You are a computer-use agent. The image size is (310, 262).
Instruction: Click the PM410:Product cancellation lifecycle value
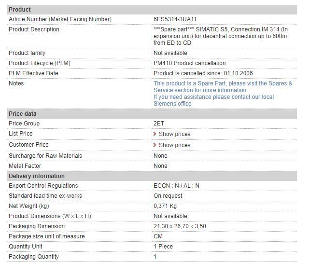(189, 63)
